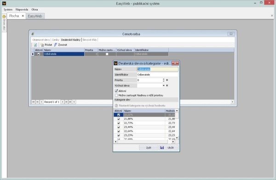The height and width of the screenshot is (180, 276).
Task: Sort discount list by Hodnota column header
Action: 170,111
